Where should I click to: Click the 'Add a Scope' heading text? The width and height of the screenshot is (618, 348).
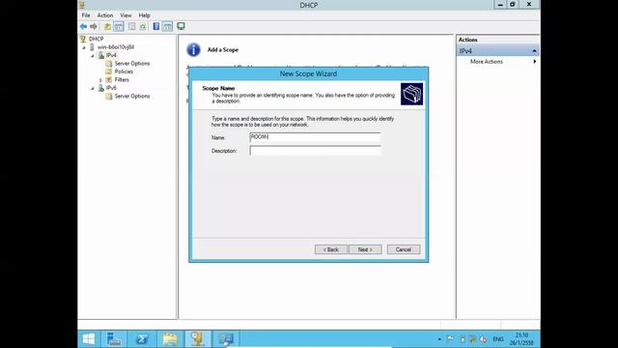(223, 49)
